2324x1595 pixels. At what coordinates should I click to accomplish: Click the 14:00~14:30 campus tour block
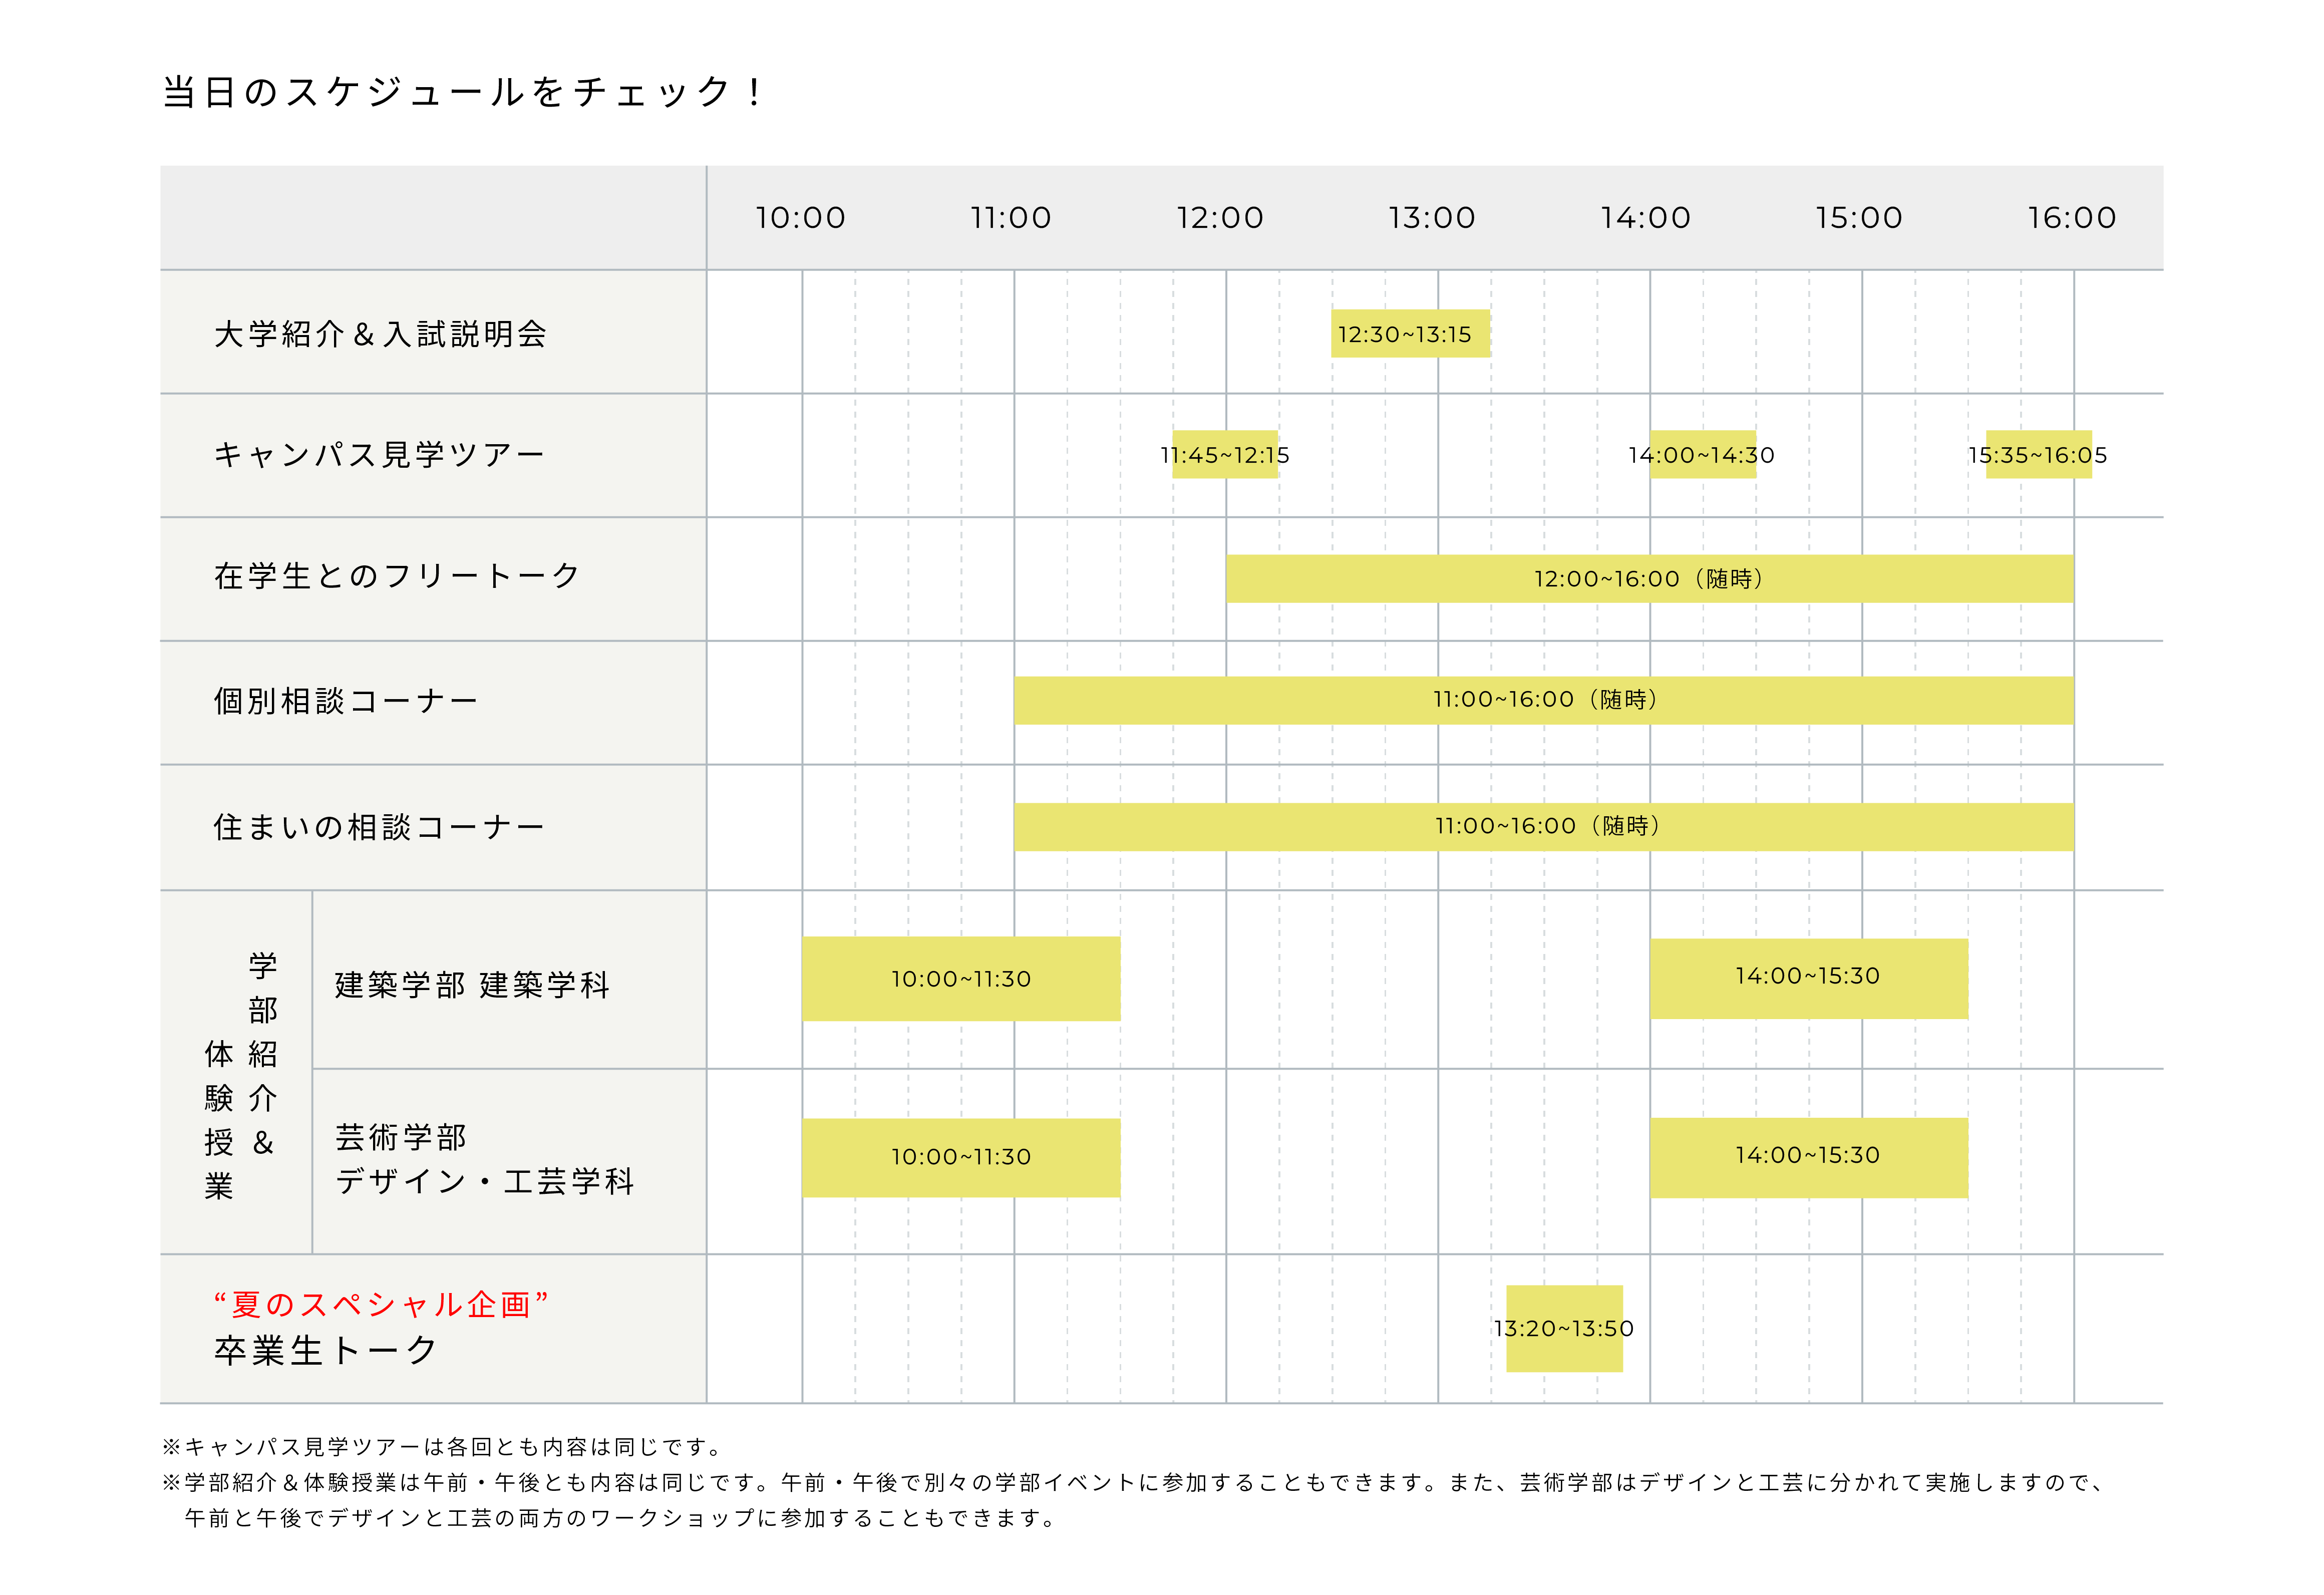[1702, 455]
